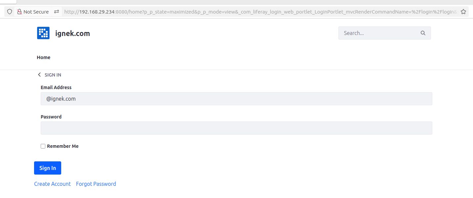Focus the Email Address field
Viewport: 473px width, 198px height.
click(236, 99)
